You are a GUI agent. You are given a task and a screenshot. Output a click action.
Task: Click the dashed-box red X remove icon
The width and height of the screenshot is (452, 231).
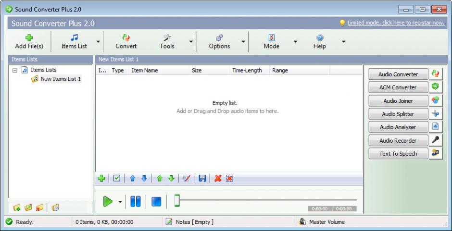click(229, 179)
